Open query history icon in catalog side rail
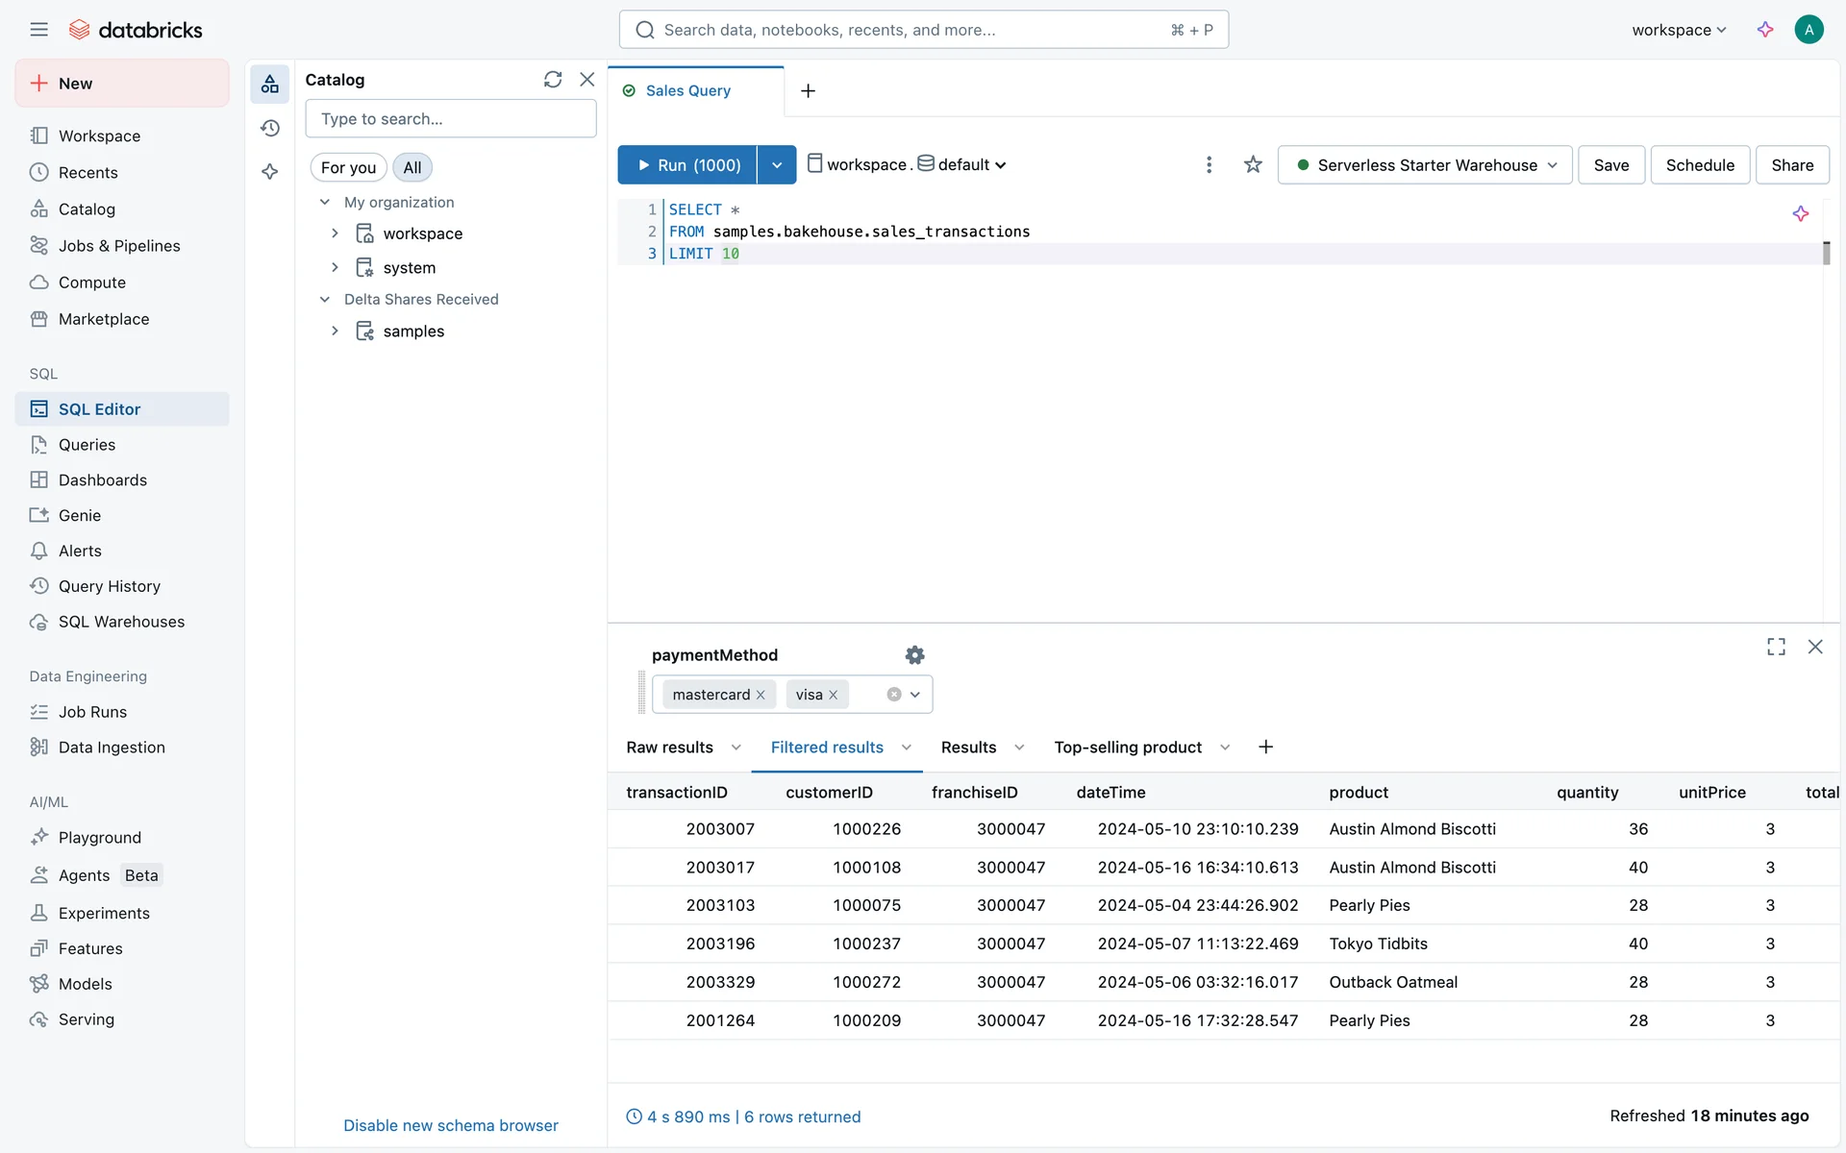The height and width of the screenshot is (1153, 1846). 270,128
